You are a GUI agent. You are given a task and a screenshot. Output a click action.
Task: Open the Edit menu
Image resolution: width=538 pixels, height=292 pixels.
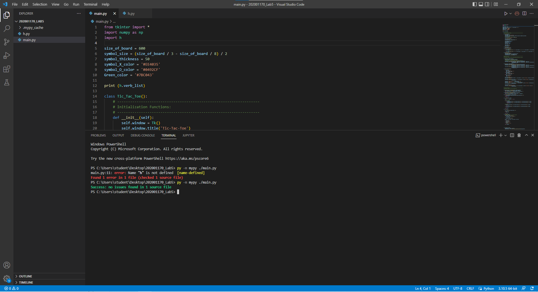pos(25,4)
